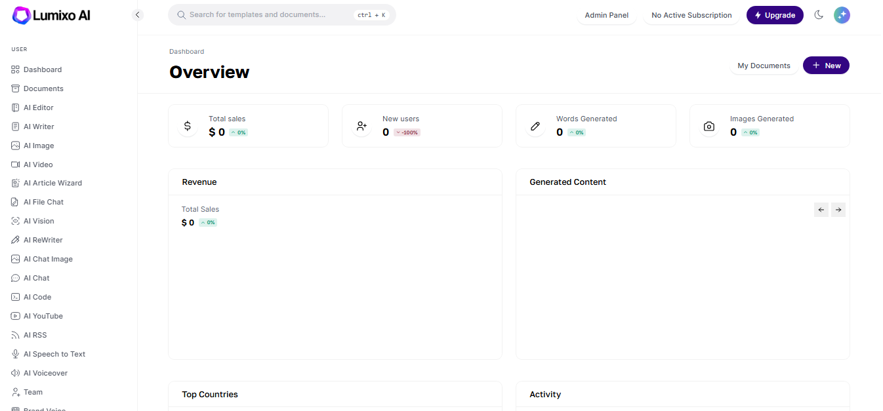Image resolution: width=883 pixels, height=411 pixels.
Task: Open the AI Video tool
Action: tap(38, 164)
